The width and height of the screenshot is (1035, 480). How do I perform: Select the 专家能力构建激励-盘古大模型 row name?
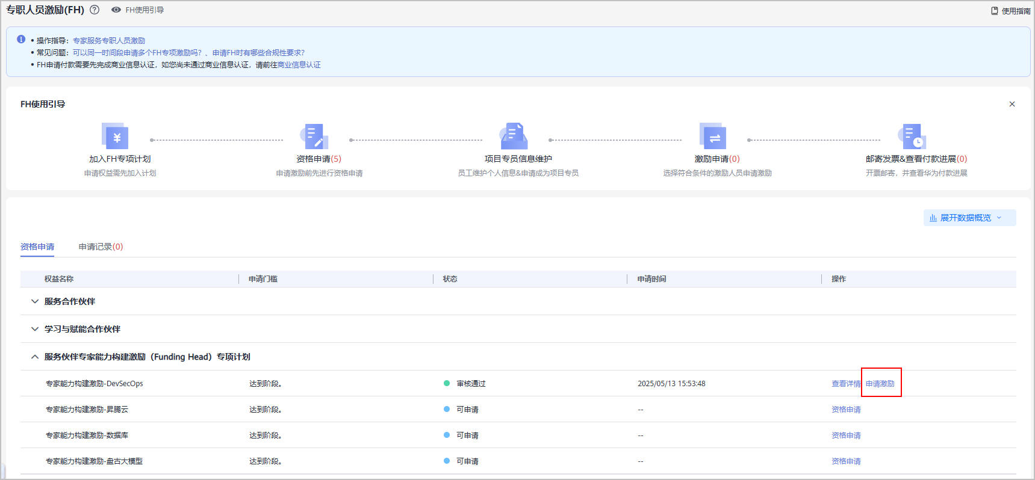95,461
